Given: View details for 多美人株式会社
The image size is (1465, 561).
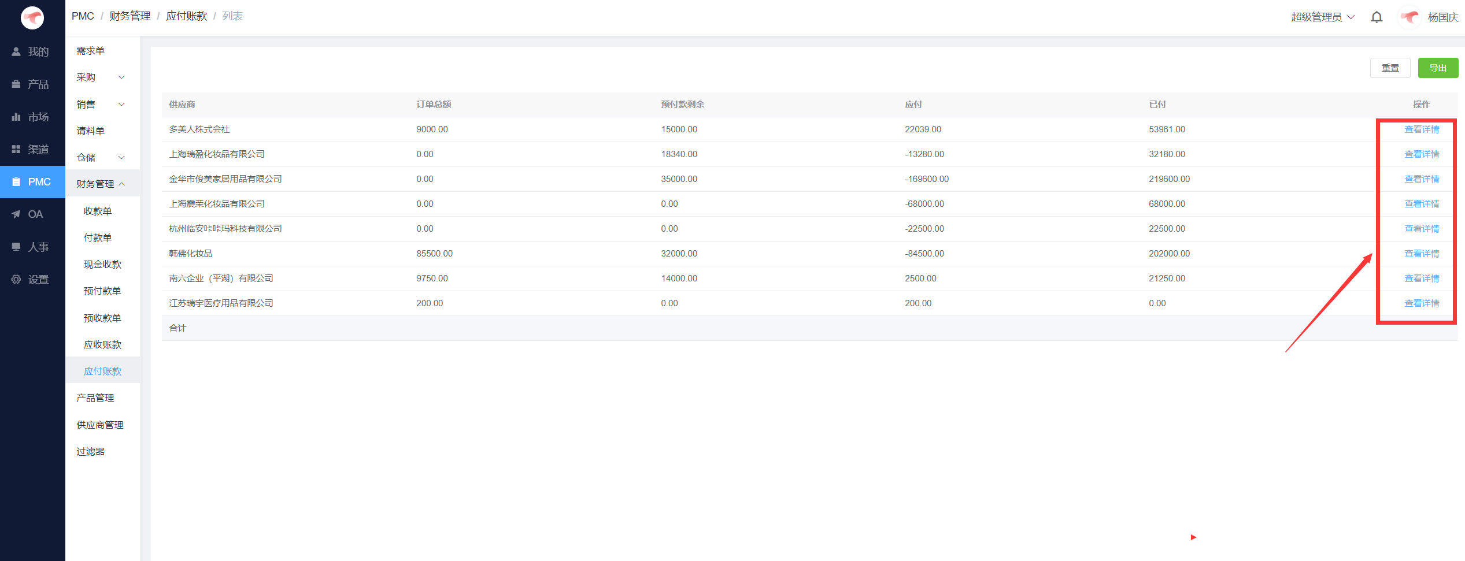Looking at the screenshot, I should (1422, 129).
